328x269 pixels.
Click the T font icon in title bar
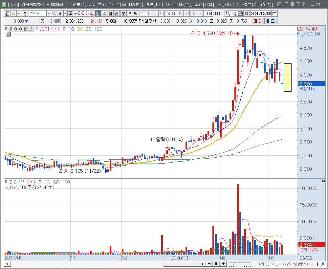[298, 4]
